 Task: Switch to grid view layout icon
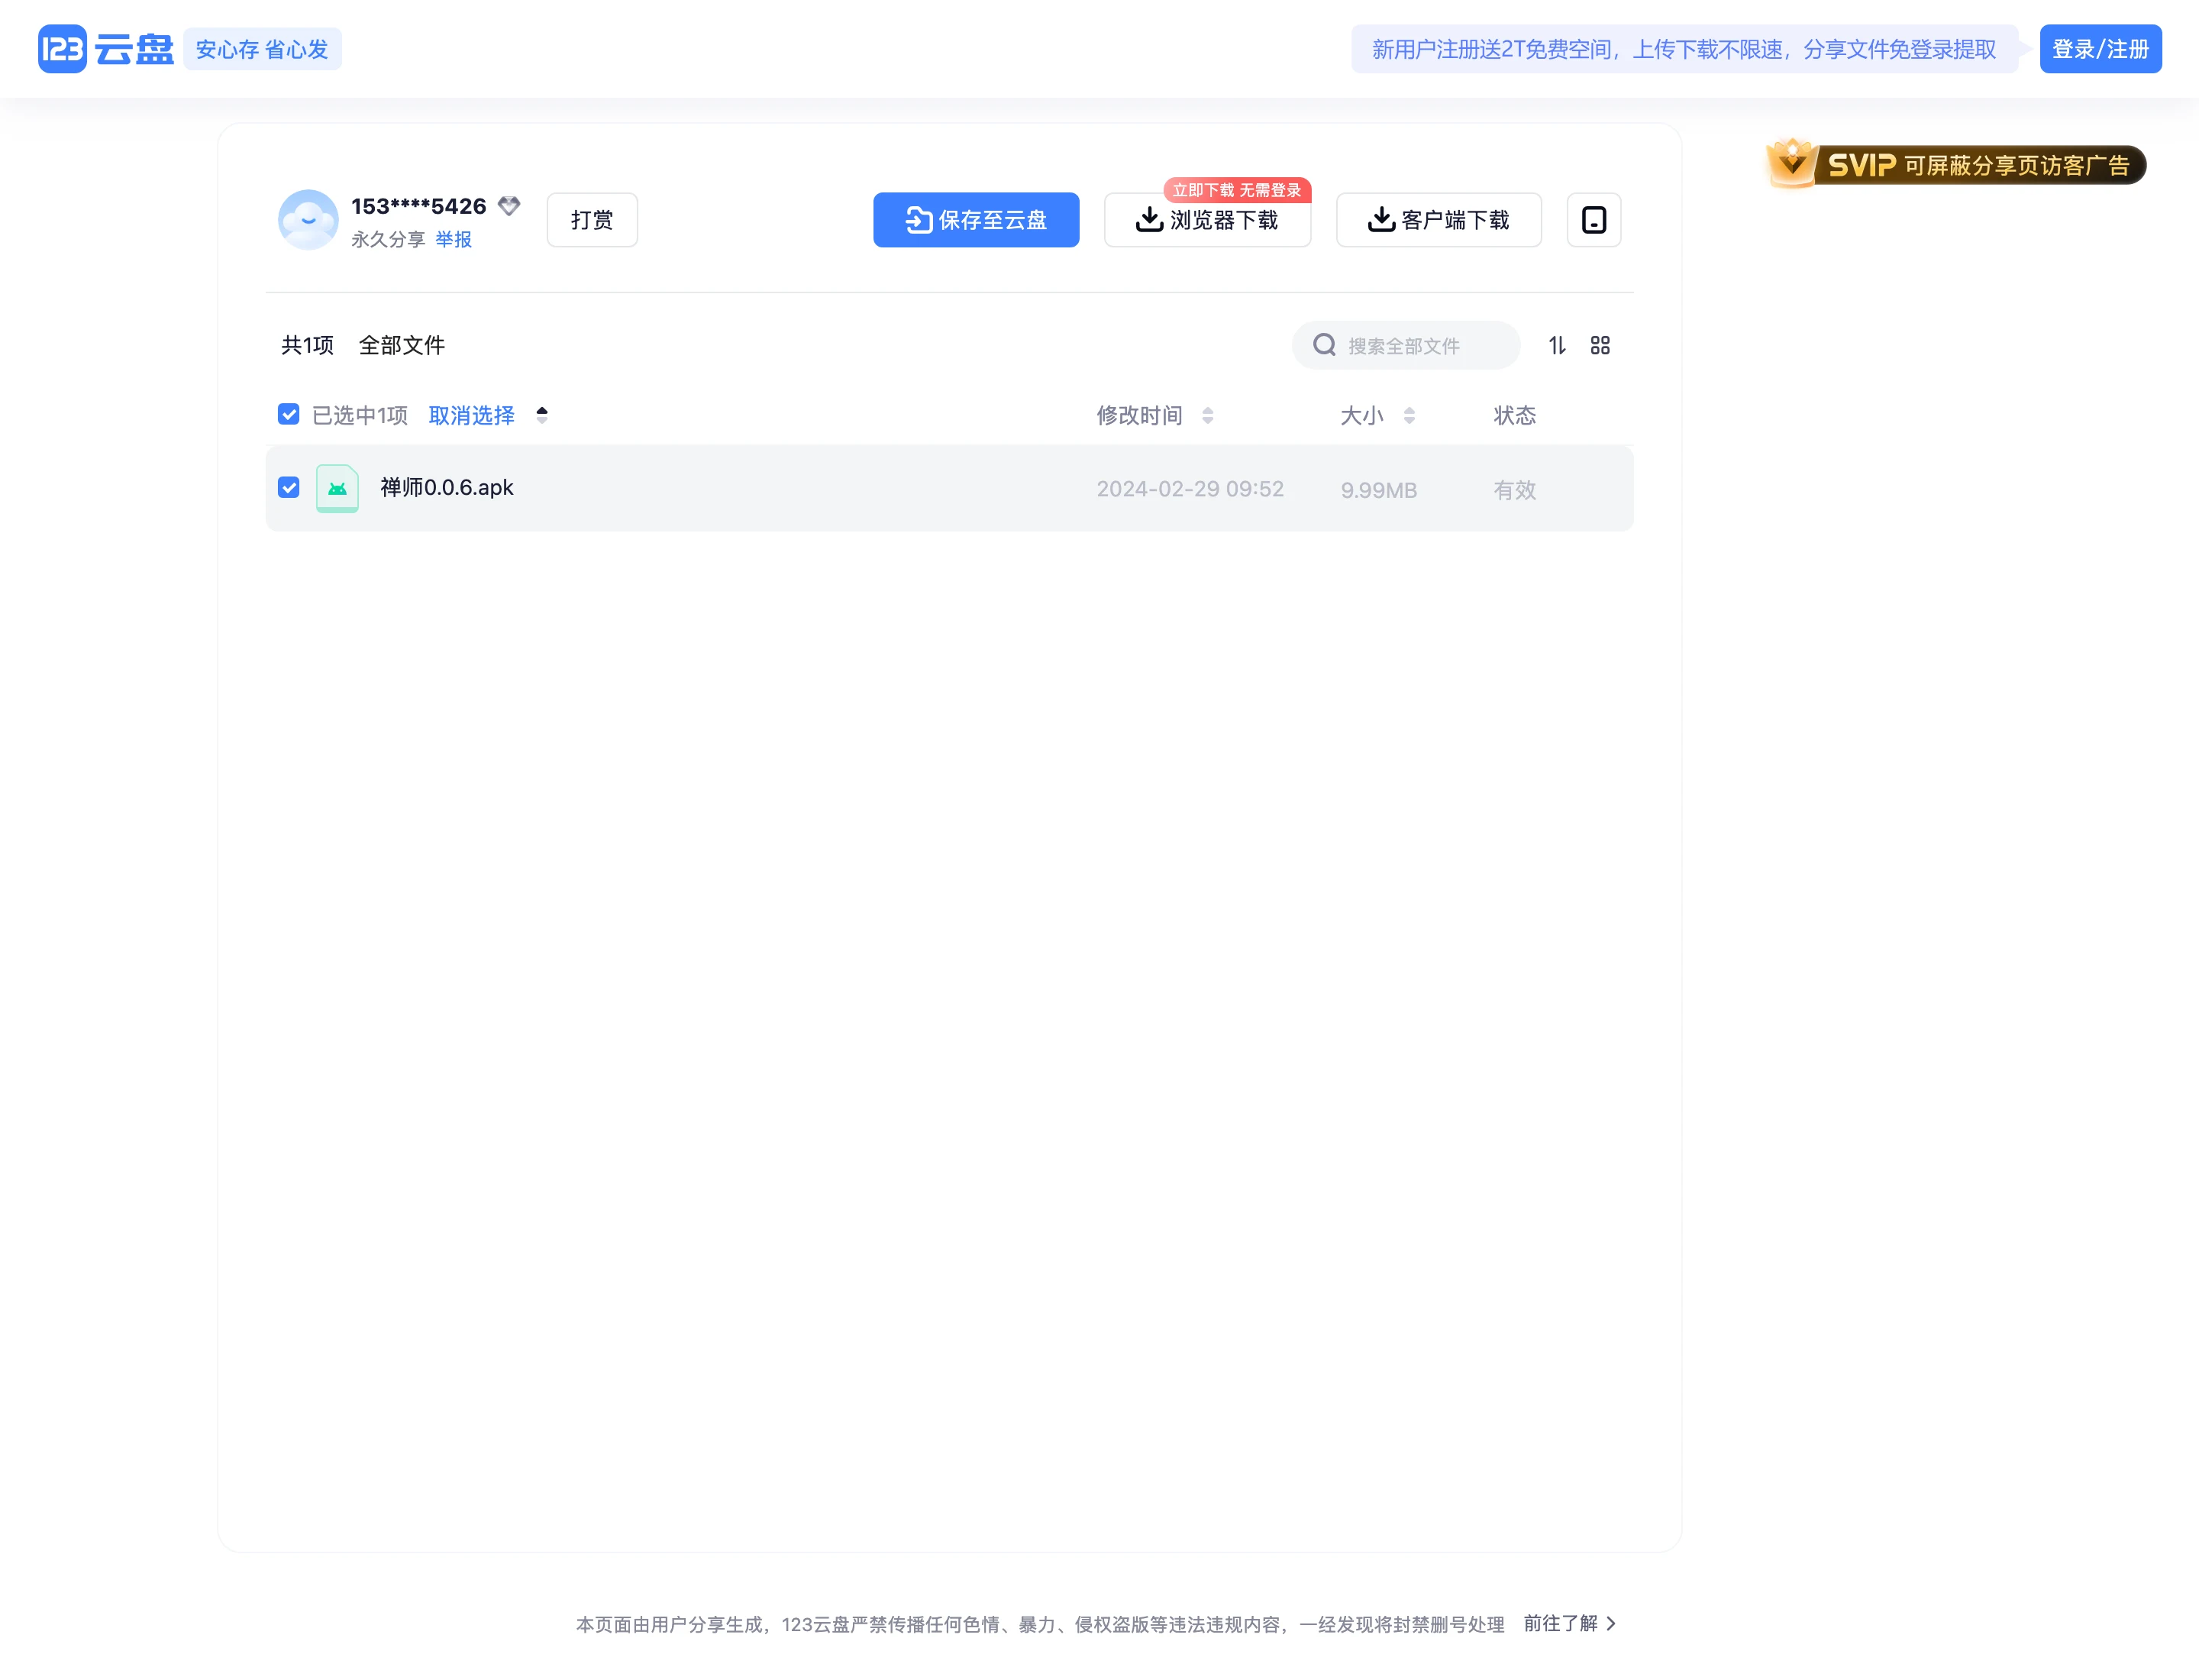pyautogui.click(x=1600, y=345)
